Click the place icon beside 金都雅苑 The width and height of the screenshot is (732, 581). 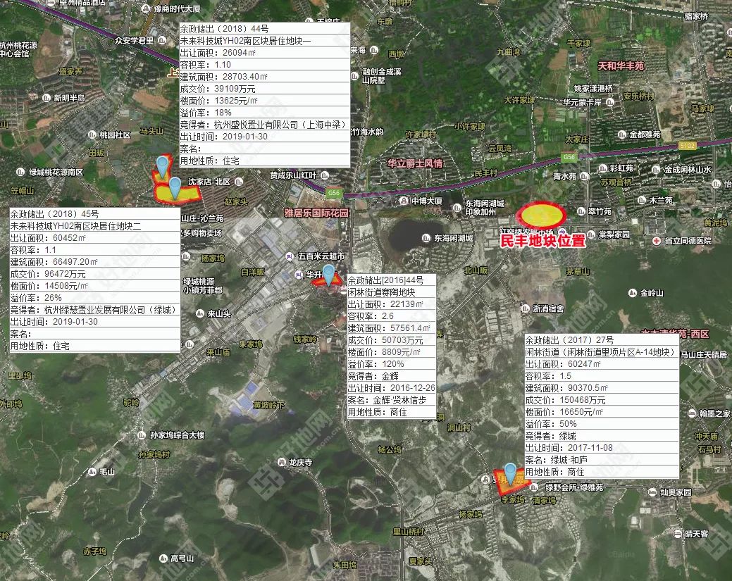click(621, 135)
